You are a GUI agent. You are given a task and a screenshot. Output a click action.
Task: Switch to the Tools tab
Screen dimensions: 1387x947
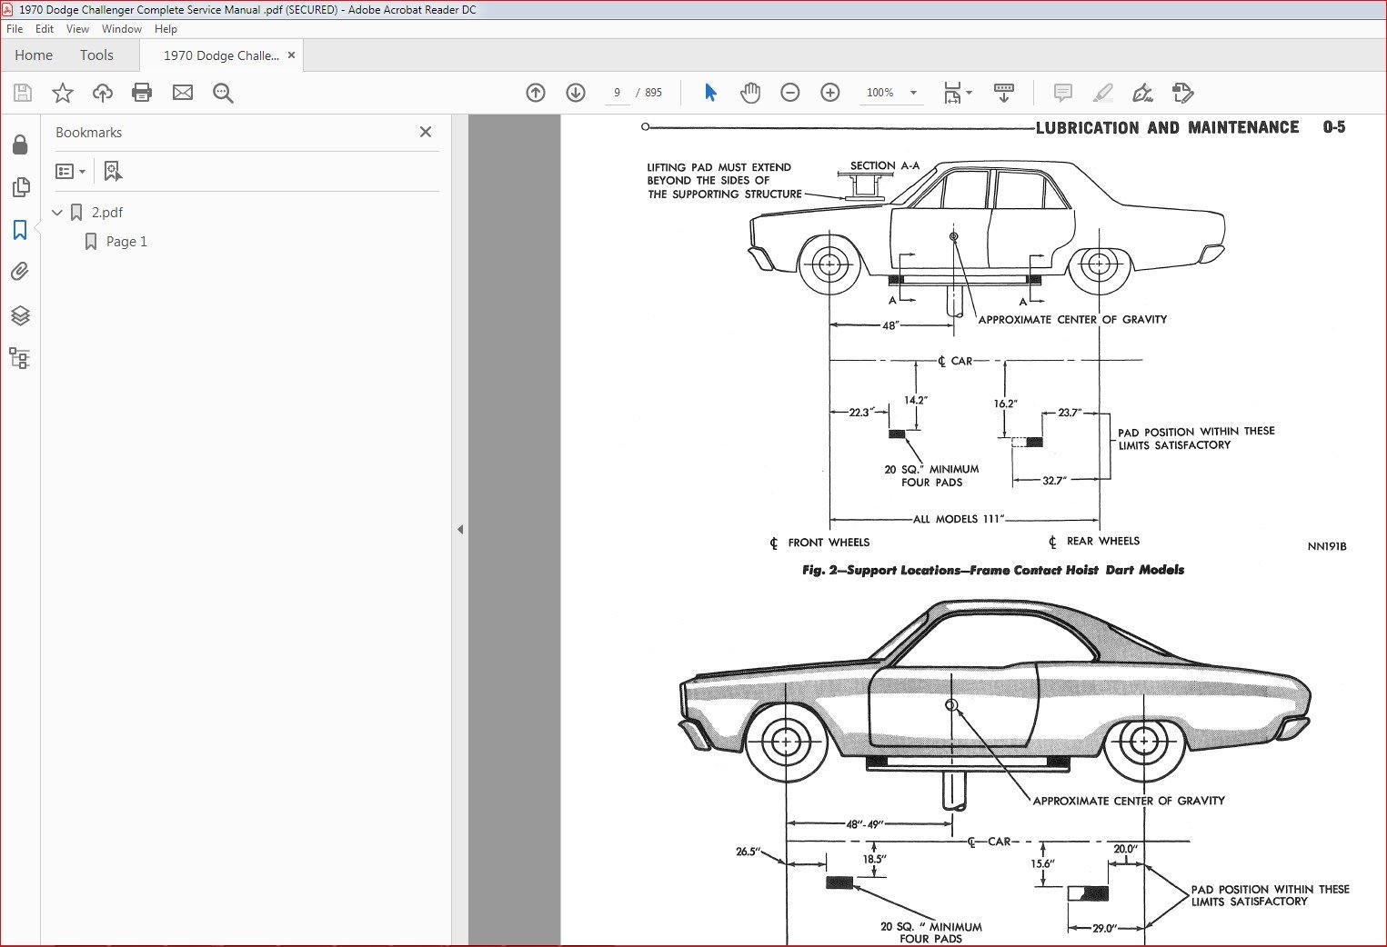pos(96,55)
